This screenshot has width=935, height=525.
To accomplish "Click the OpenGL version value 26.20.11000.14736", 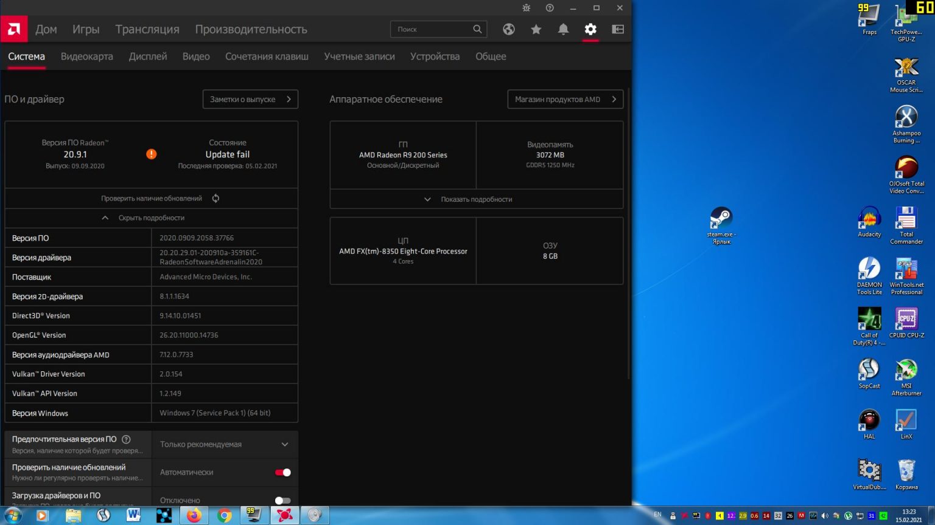I will pos(189,335).
